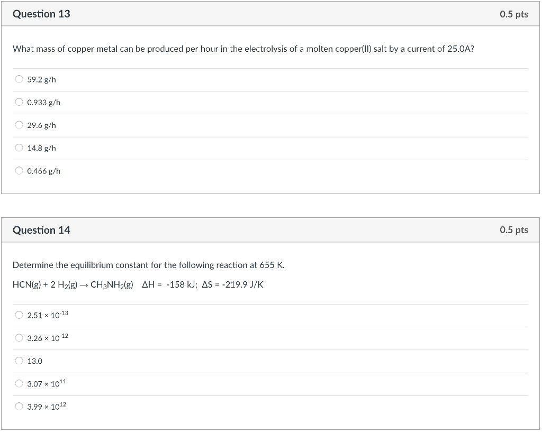Click the equilibrium constant question text

click(x=149, y=265)
